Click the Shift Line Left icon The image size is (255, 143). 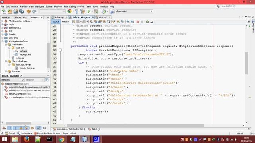pyautogui.click(x=128, y=22)
